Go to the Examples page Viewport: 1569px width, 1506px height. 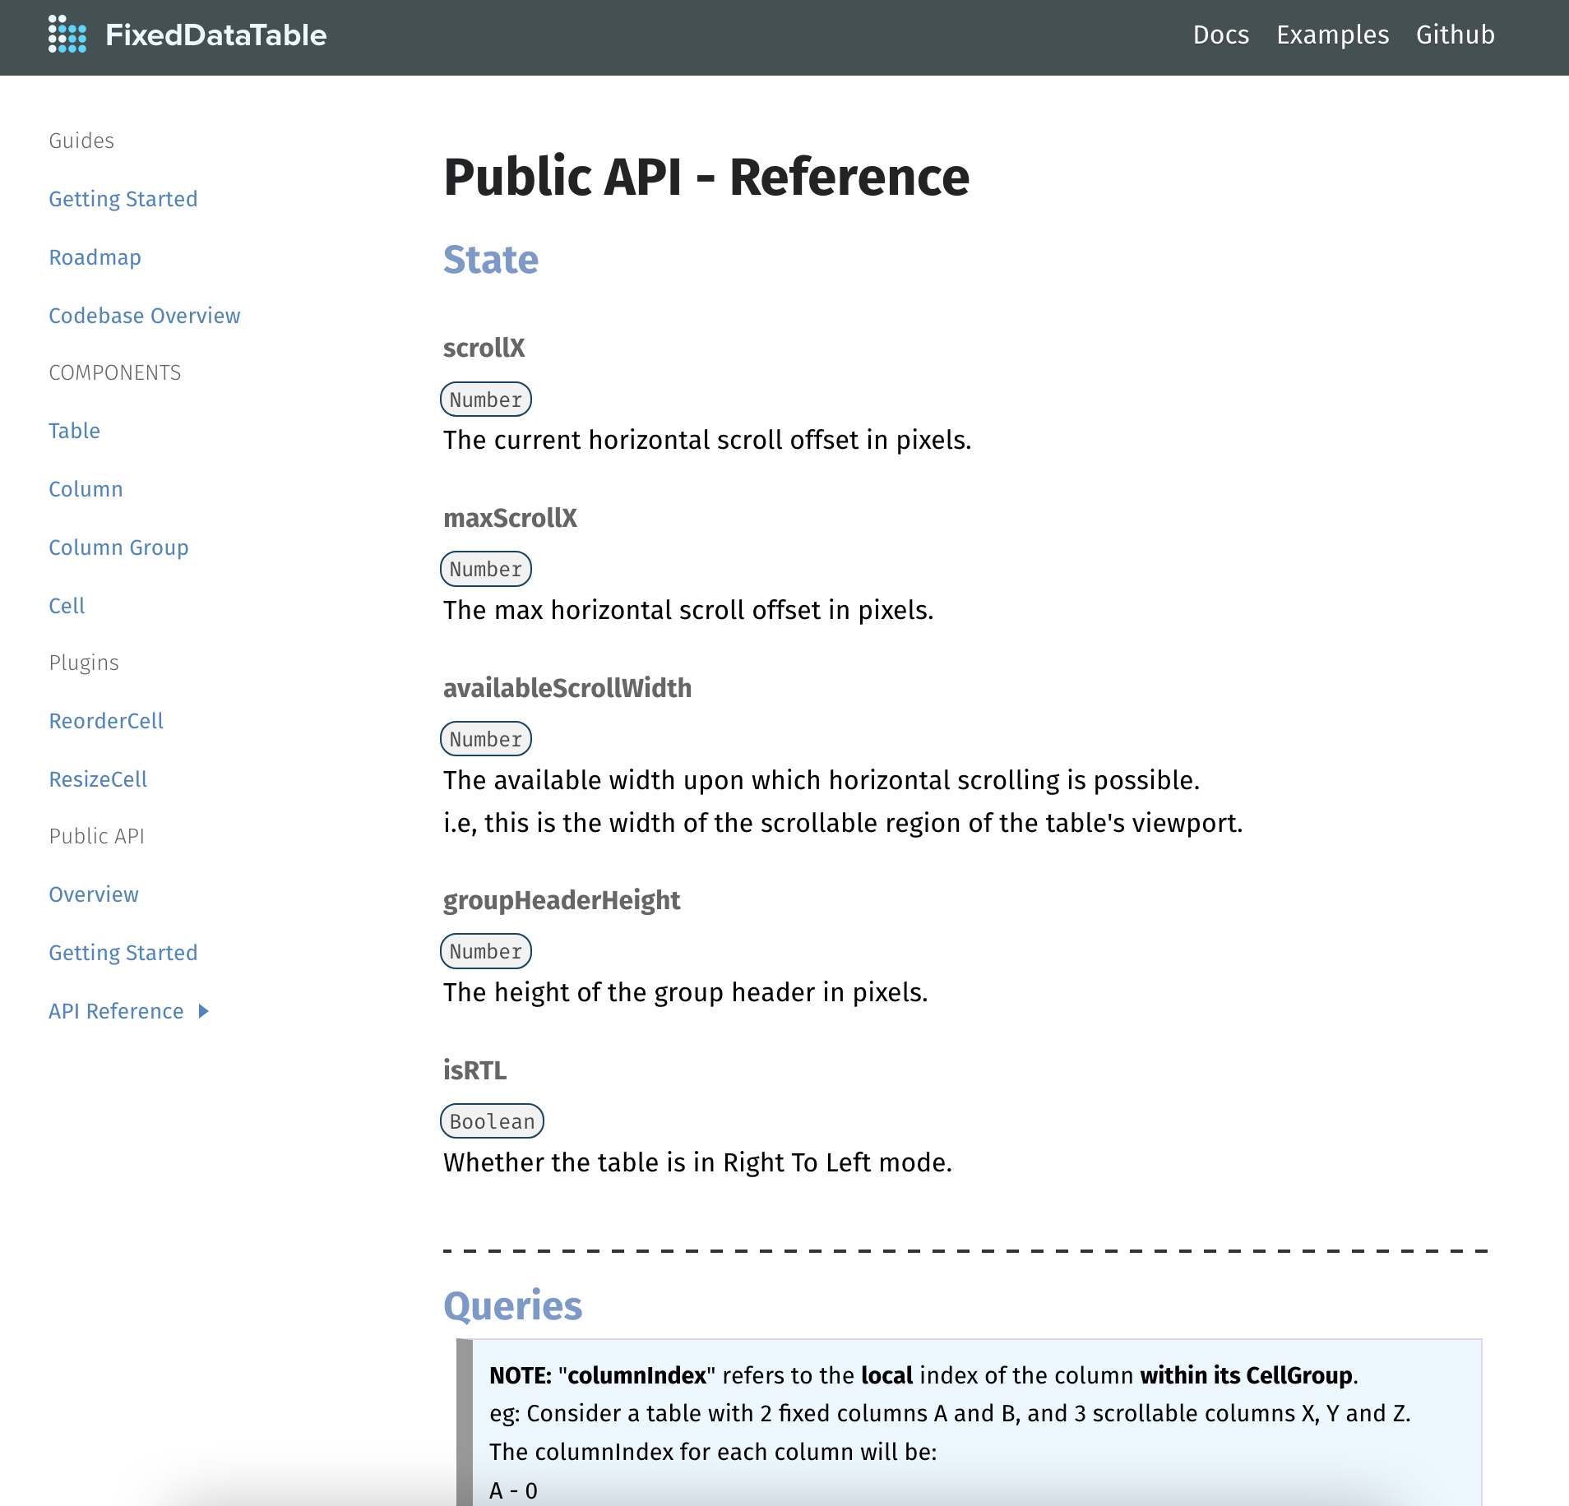(x=1333, y=35)
